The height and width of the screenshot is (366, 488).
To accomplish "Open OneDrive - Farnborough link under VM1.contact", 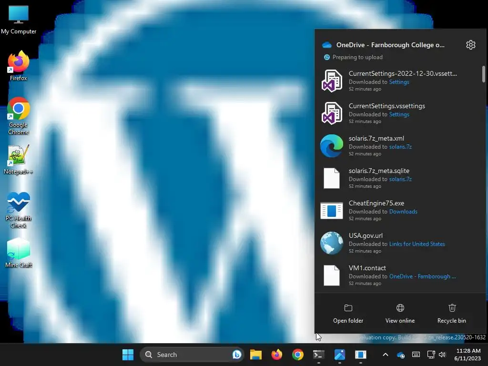I will pos(423,276).
